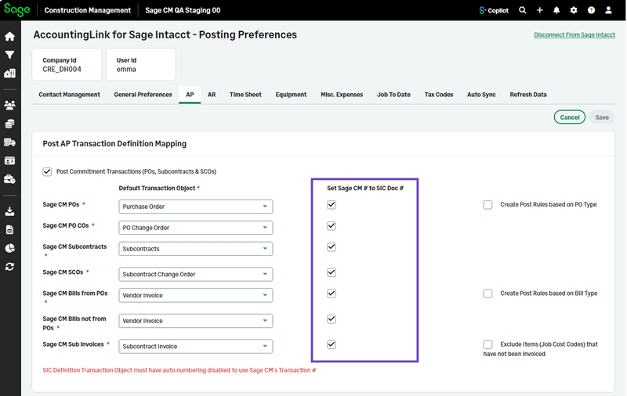Open the people contacts sidebar icon
The image size is (627, 396).
pos(10,105)
